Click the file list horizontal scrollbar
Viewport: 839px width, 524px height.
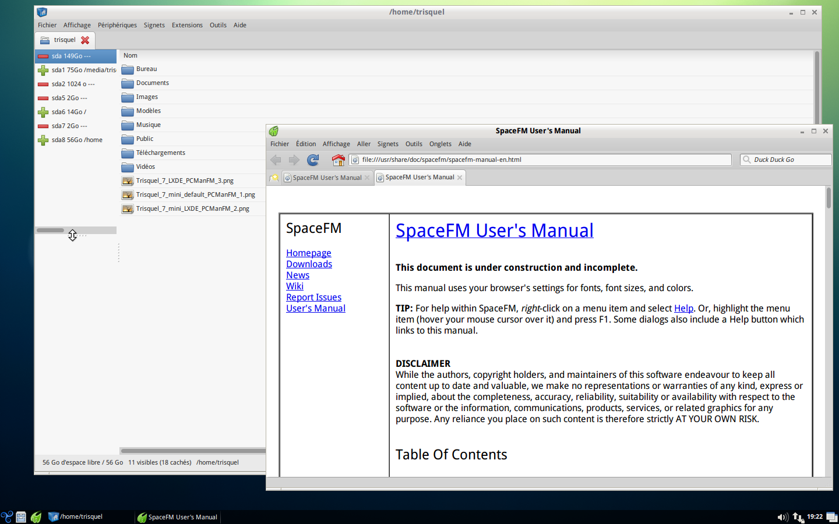point(193,451)
